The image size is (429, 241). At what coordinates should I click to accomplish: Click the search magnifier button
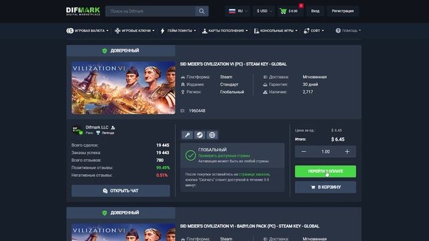coord(202,11)
